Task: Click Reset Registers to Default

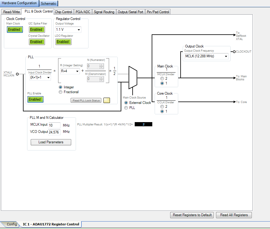Action: tap(192, 215)
